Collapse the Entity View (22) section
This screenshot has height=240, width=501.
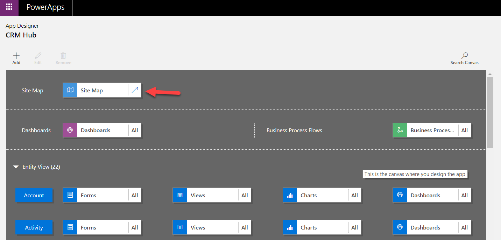click(x=16, y=167)
